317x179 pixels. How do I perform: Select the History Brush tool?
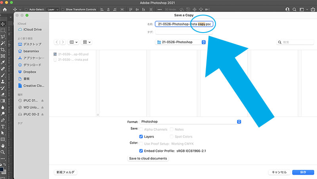(x=3, y=88)
